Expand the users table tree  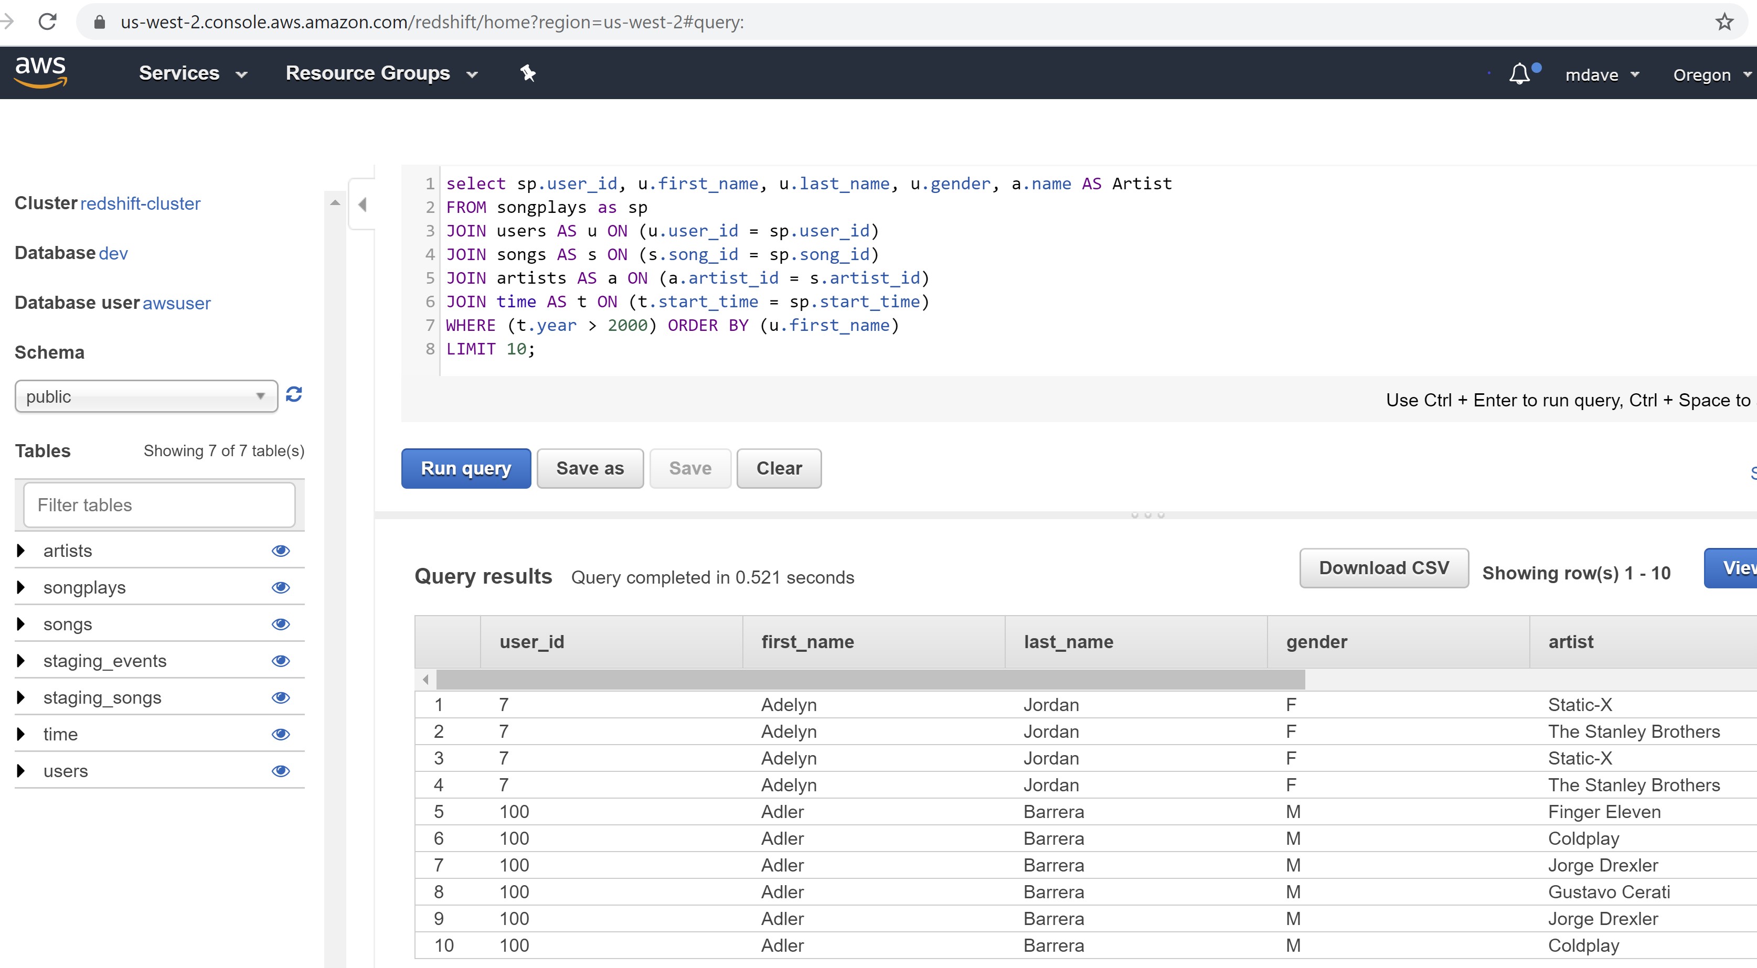coord(20,770)
